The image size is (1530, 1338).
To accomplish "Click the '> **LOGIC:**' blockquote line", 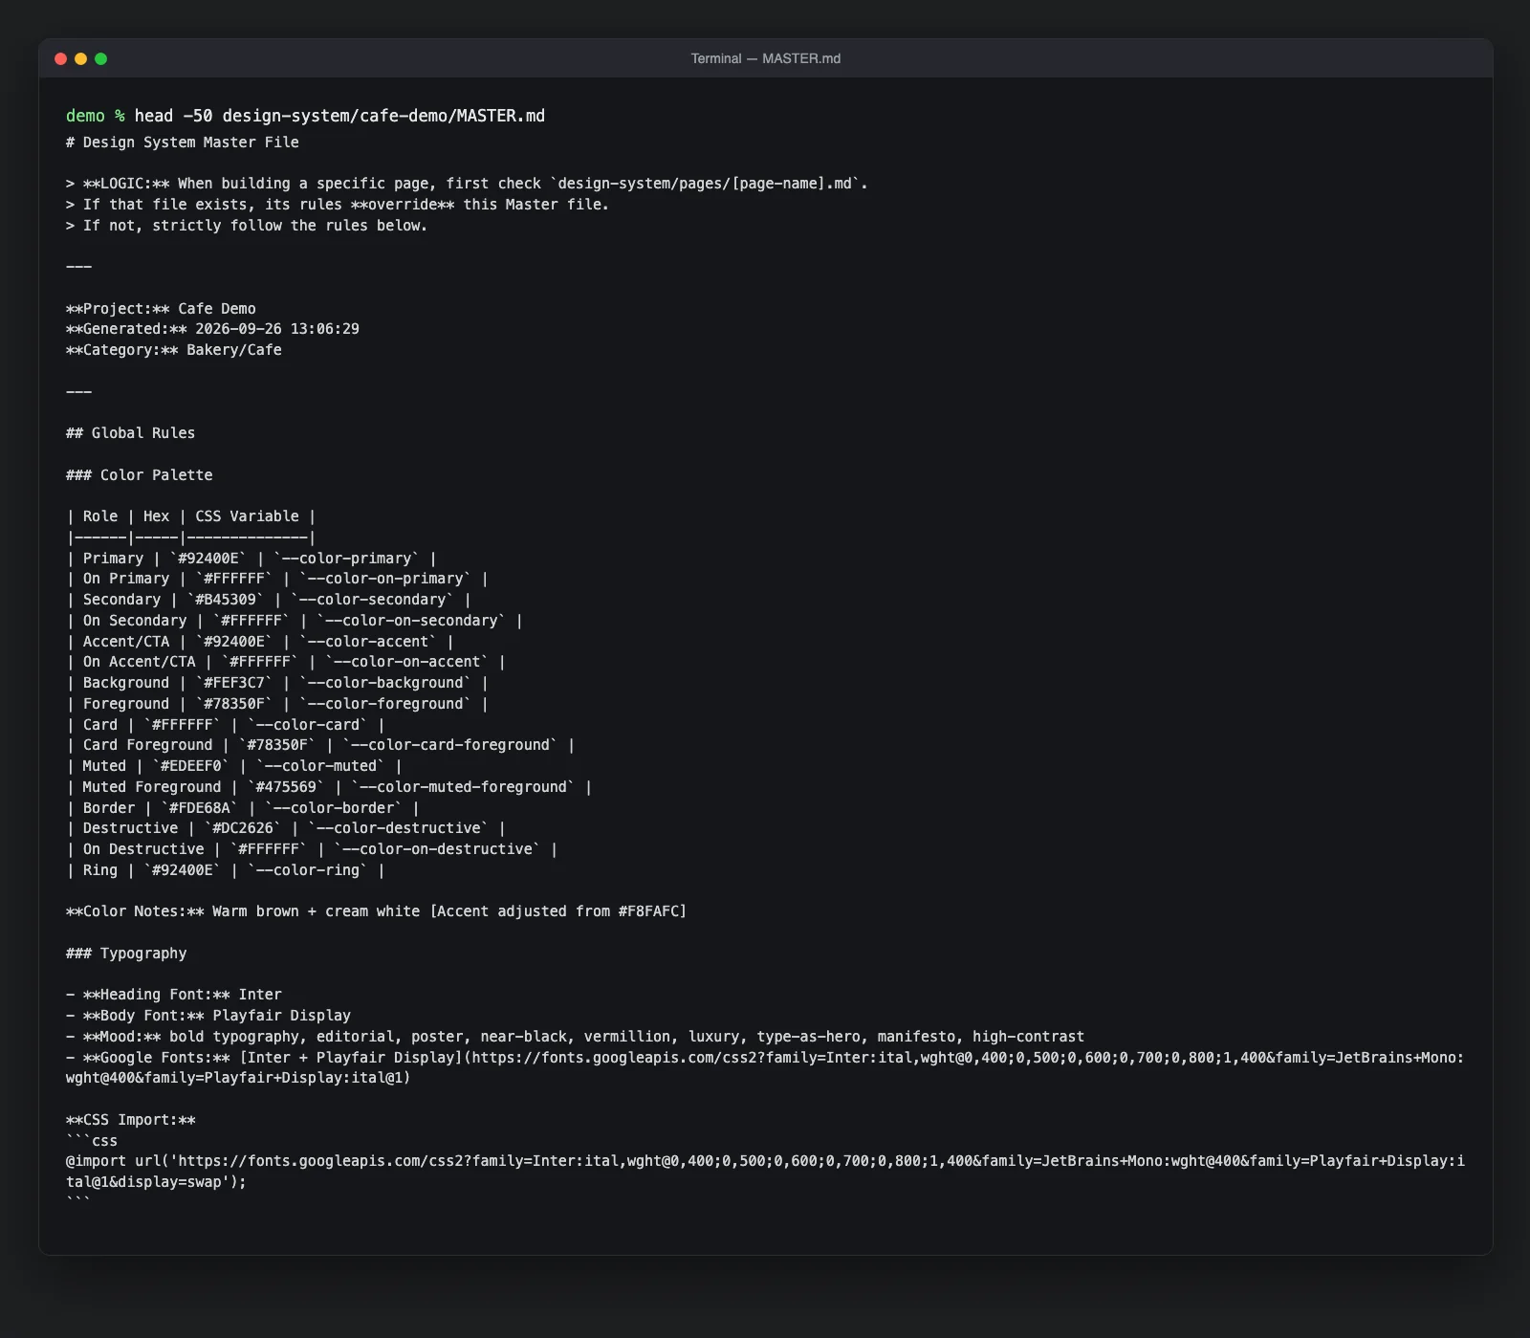I will (467, 184).
